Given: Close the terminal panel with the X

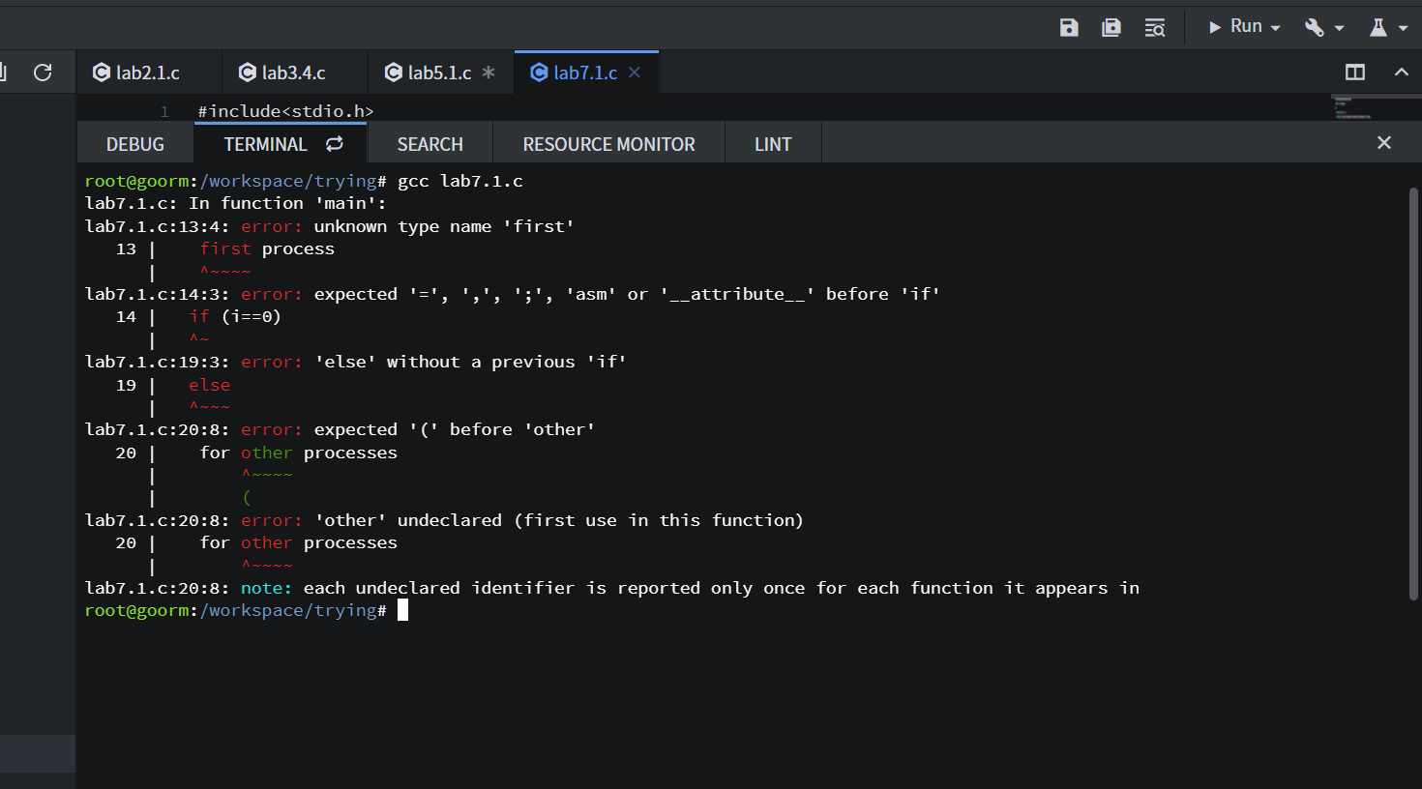Looking at the screenshot, I should [1383, 142].
